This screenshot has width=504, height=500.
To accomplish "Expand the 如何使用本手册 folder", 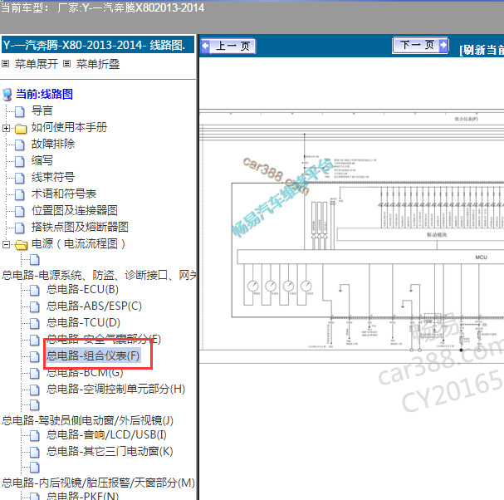I will tap(6, 128).
